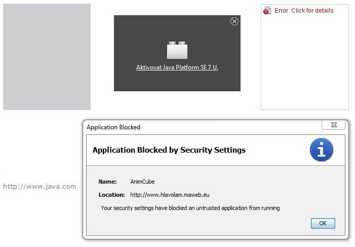Image resolution: width=355 pixels, height=247 pixels.
Task: Dismiss the Java plugin placeholder with circled X
Action: [x=234, y=21]
